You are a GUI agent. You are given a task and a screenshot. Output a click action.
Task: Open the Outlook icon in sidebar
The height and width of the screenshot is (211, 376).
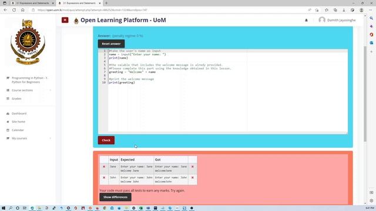coord(371,43)
